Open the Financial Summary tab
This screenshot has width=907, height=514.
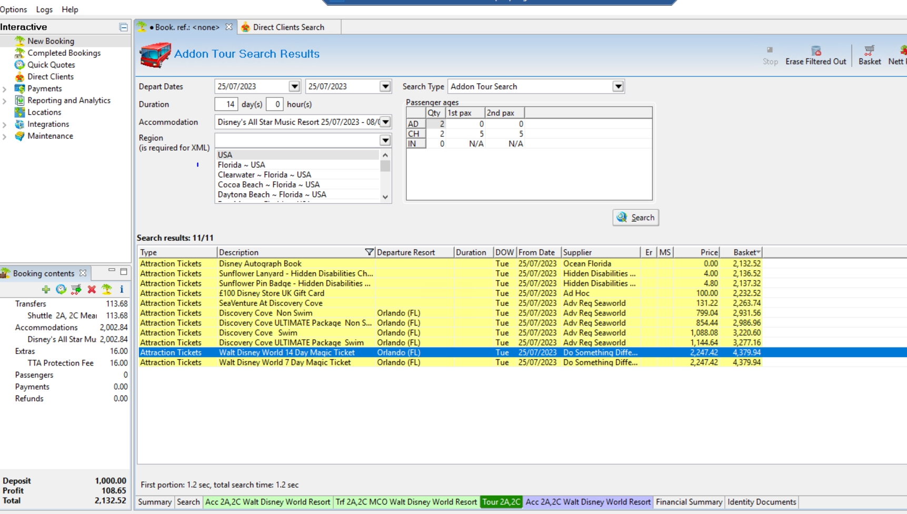coord(689,502)
